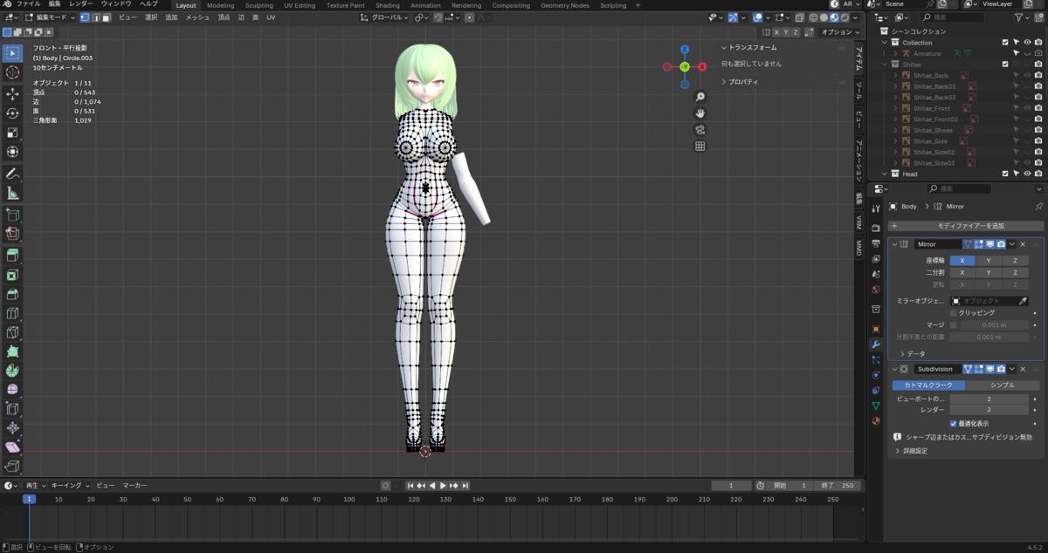Screen dimensions: 1048x553
Task: Enable the Mirror クリッピング checkbox
Action: coord(954,312)
